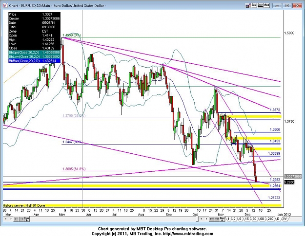The image size is (305, 236).
Task: Click the 1.3606 price level label
Action: (x=275, y=130)
